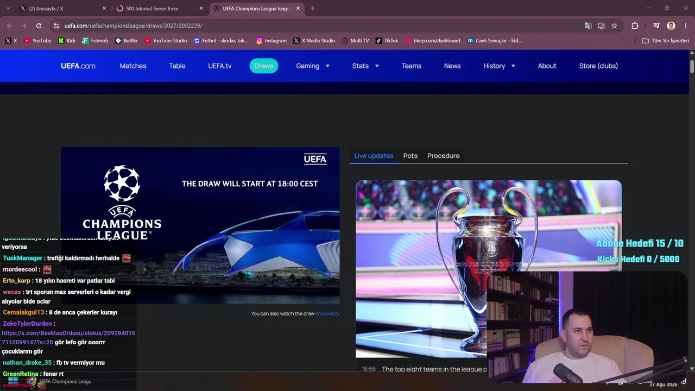Viewport: 695px width, 391px height.
Task: Open the X Media Studio bookmark
Action: (314, 41)
